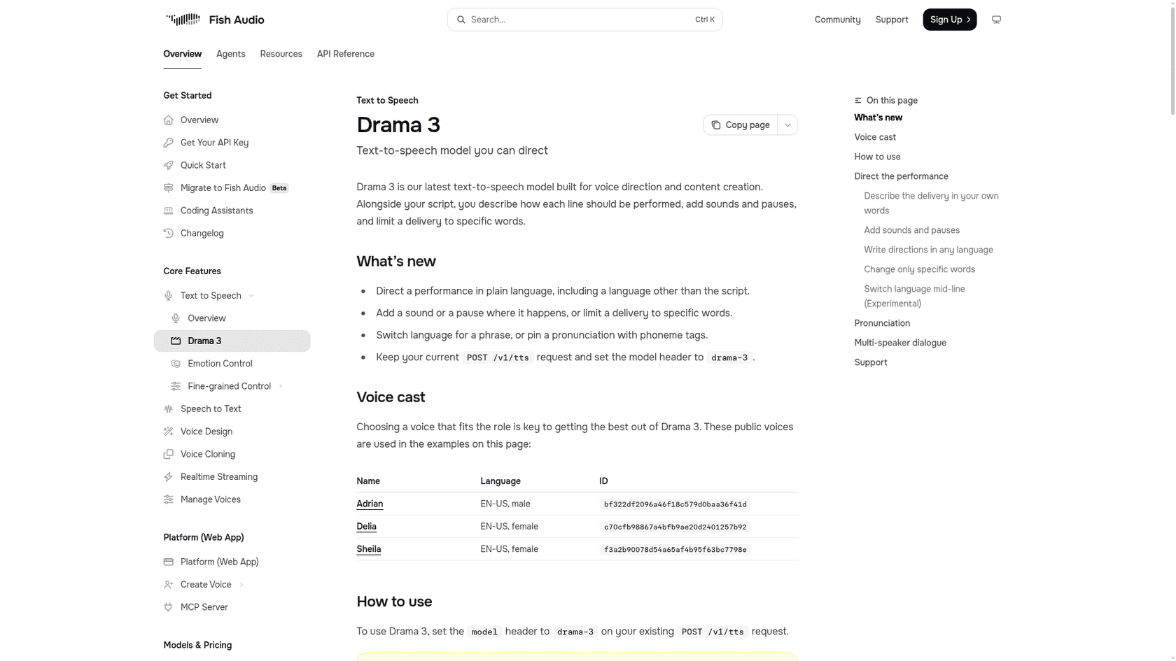1176x661 pixels.
Task: Open the Community link
Action: point(837,20)
